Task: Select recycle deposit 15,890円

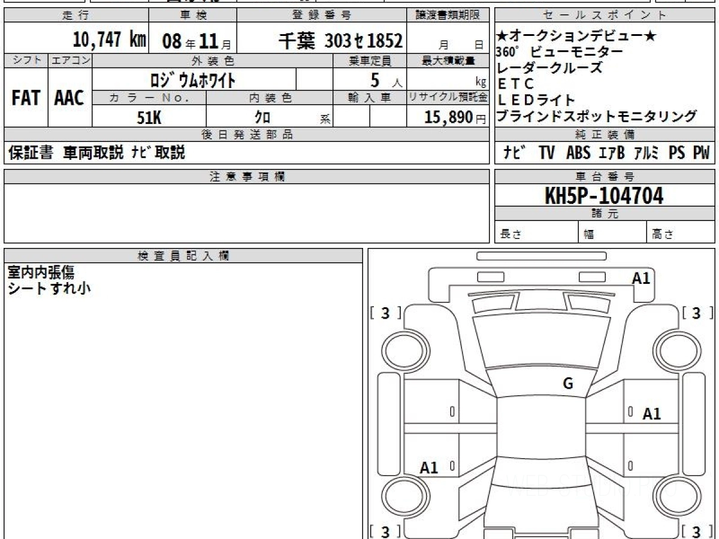Action: tap(455, 117)
